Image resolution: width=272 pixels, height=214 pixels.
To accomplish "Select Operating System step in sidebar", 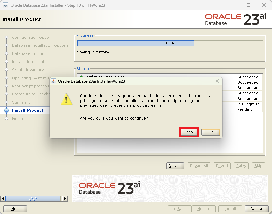I will click(31, 78).
